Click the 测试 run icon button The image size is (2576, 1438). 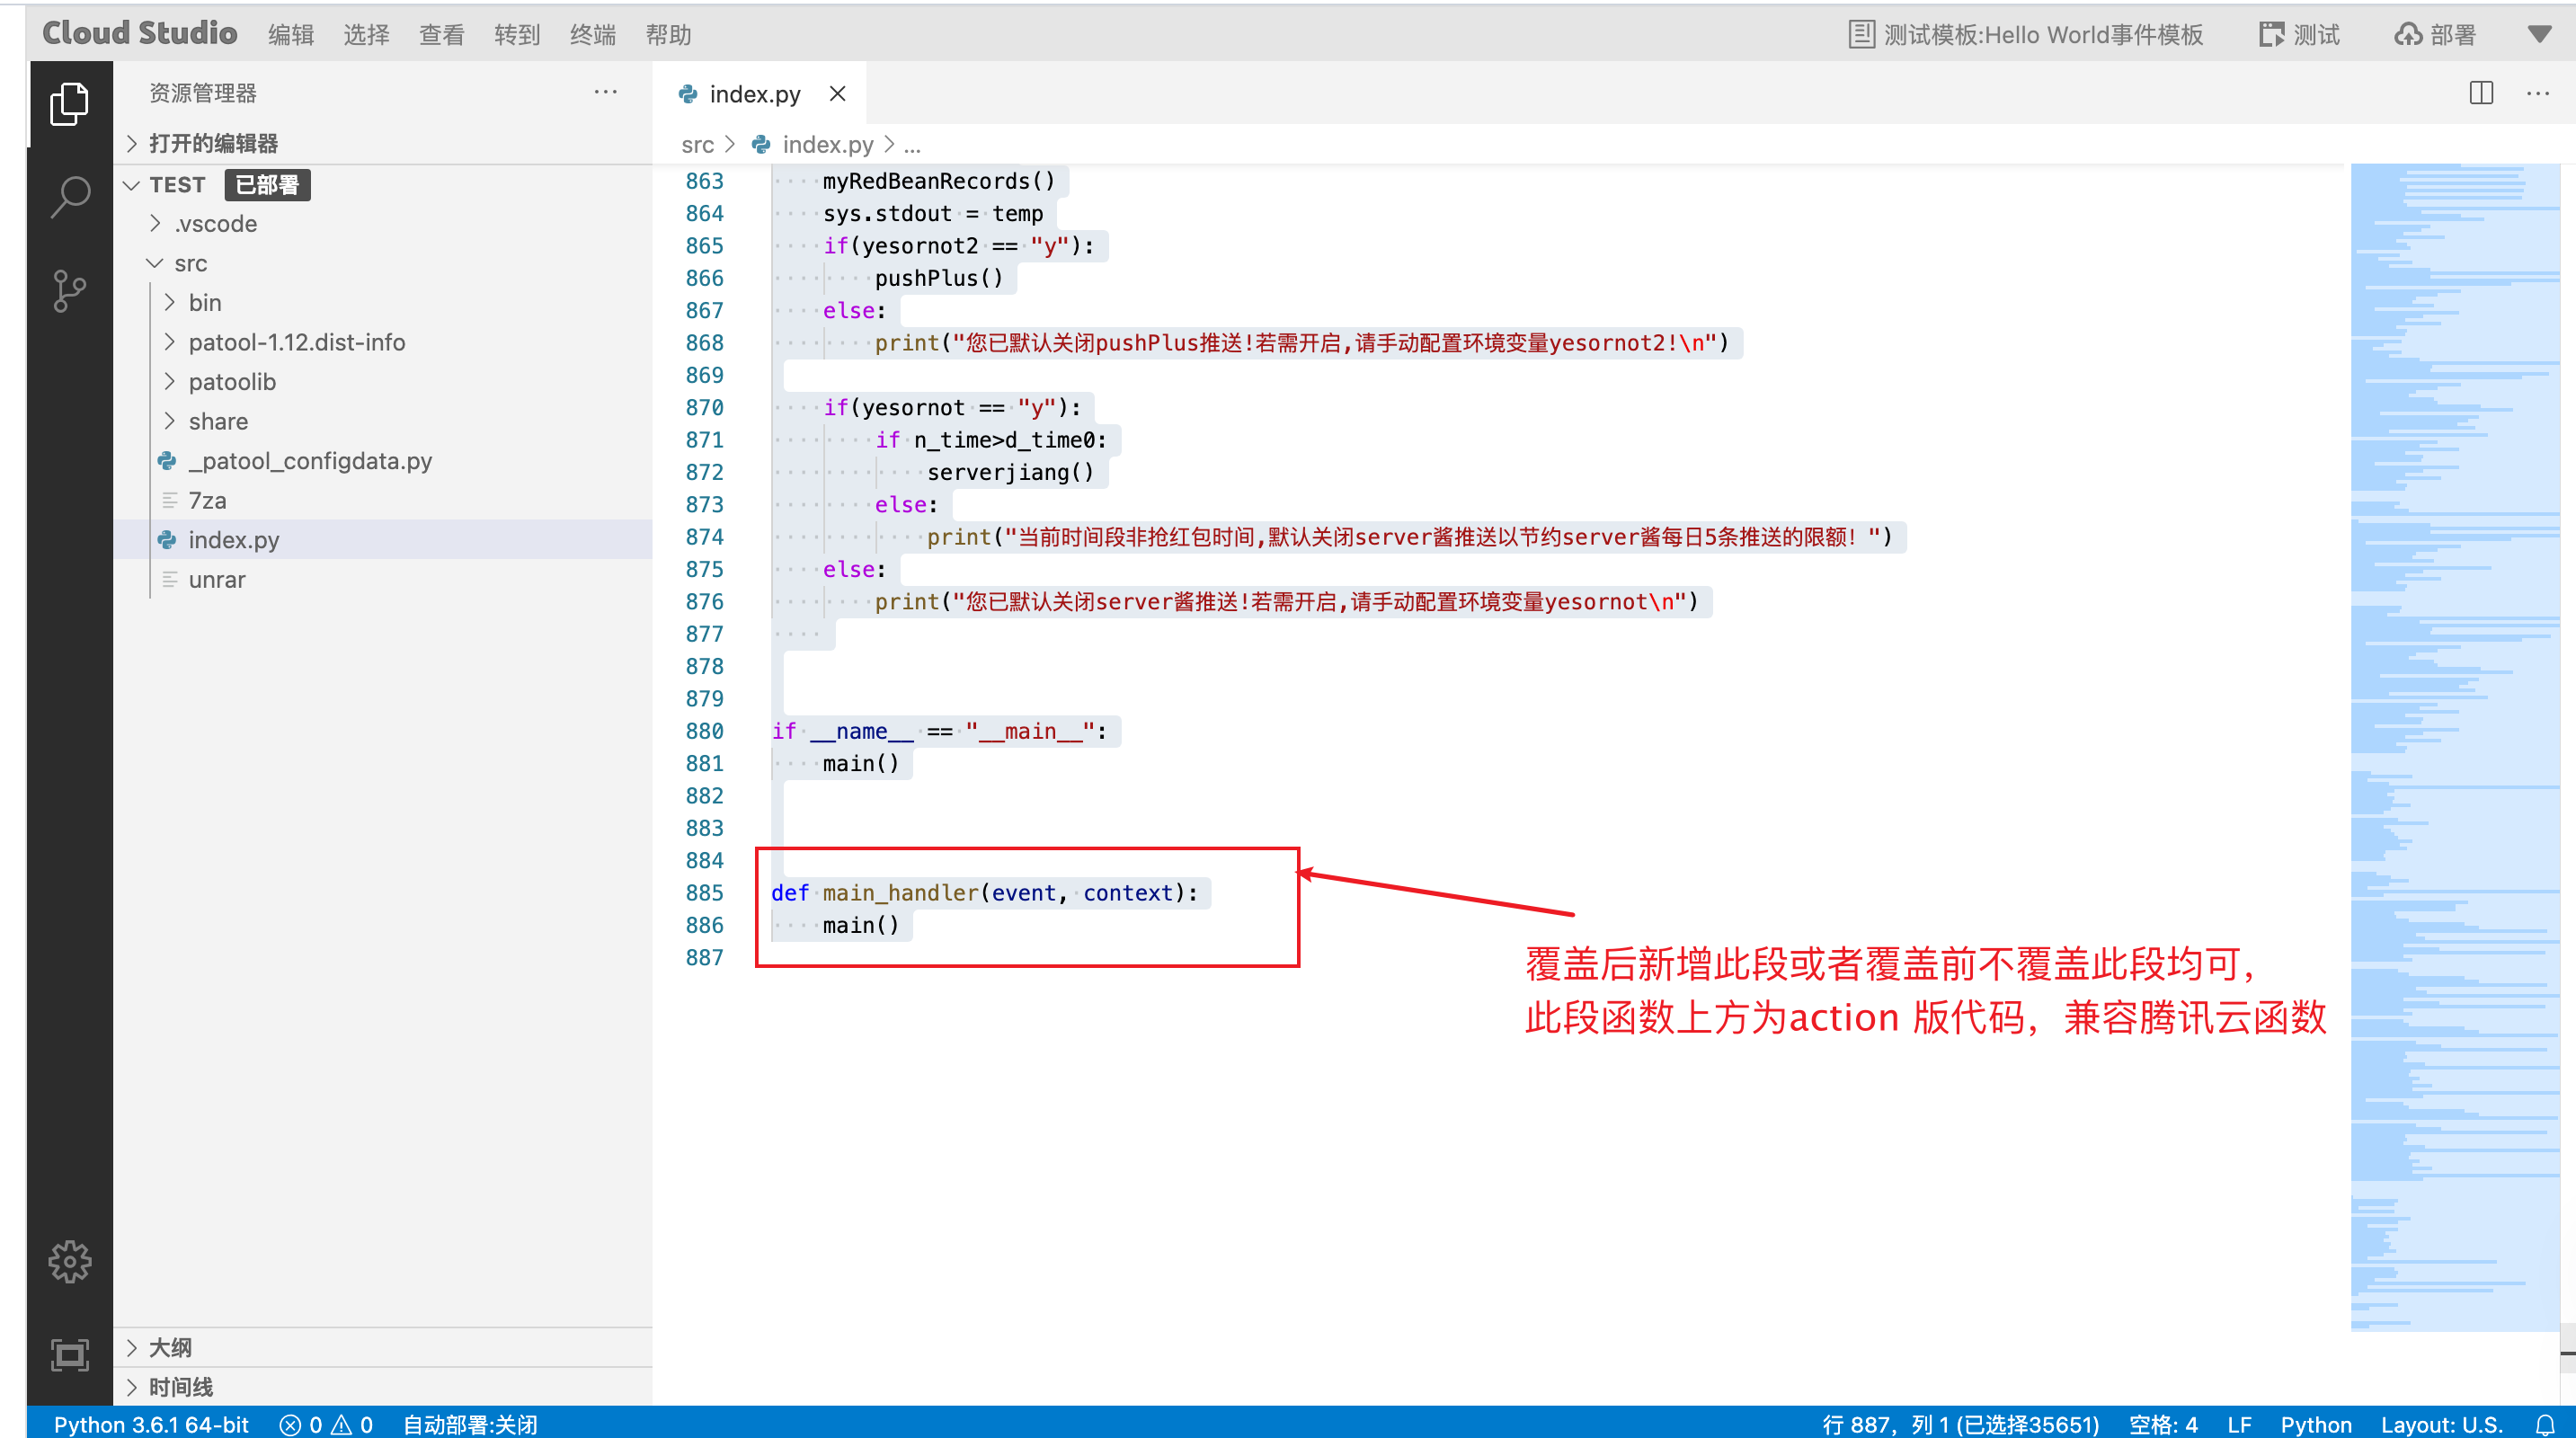coord(2298,34)
